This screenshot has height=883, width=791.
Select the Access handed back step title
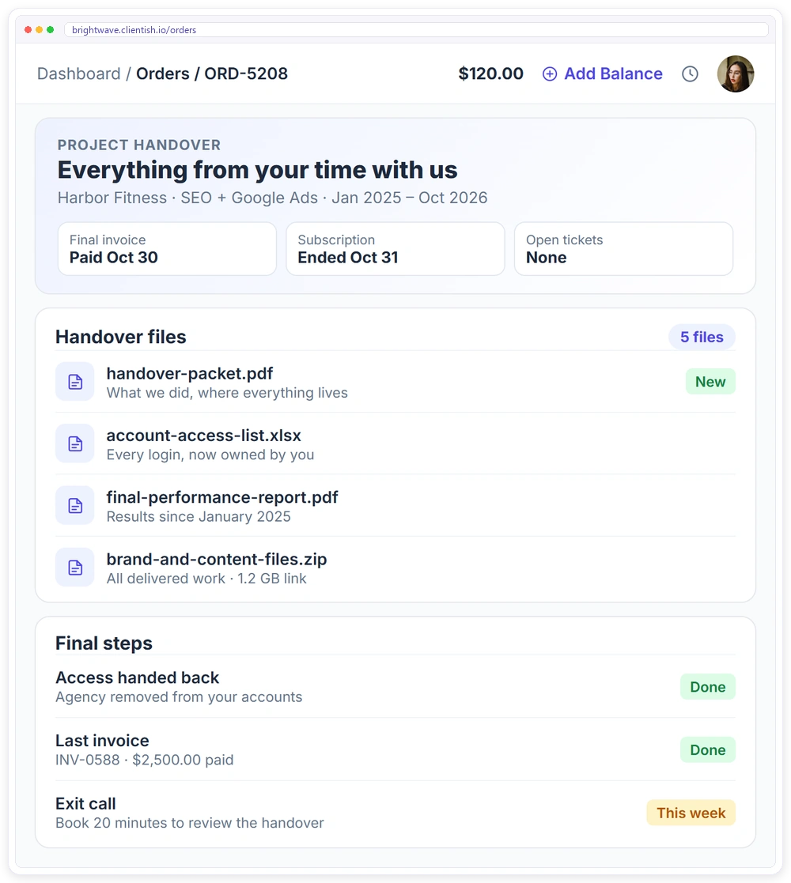(x=138, y=677)
